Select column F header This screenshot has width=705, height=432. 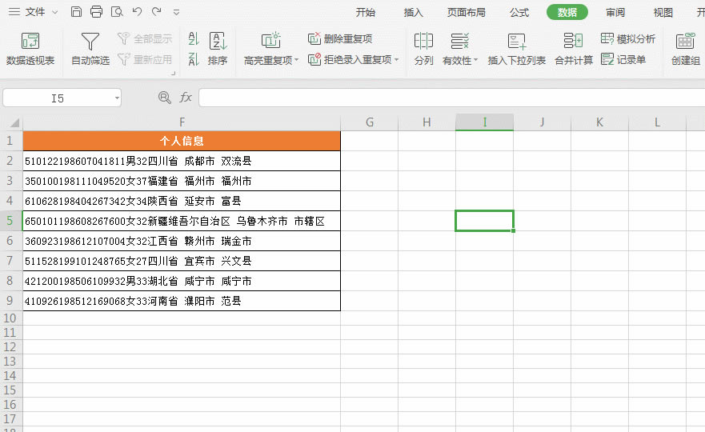[x=182, y=122]
